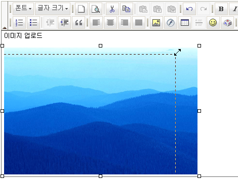238x182 pixels.
Task: Apply blockquote formatting
Action: pos(78,22)
